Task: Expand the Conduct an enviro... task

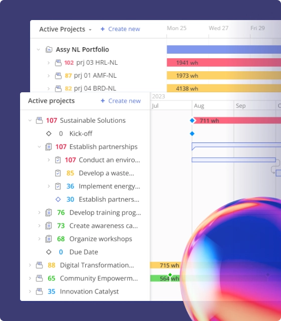Action: (49, 160)
